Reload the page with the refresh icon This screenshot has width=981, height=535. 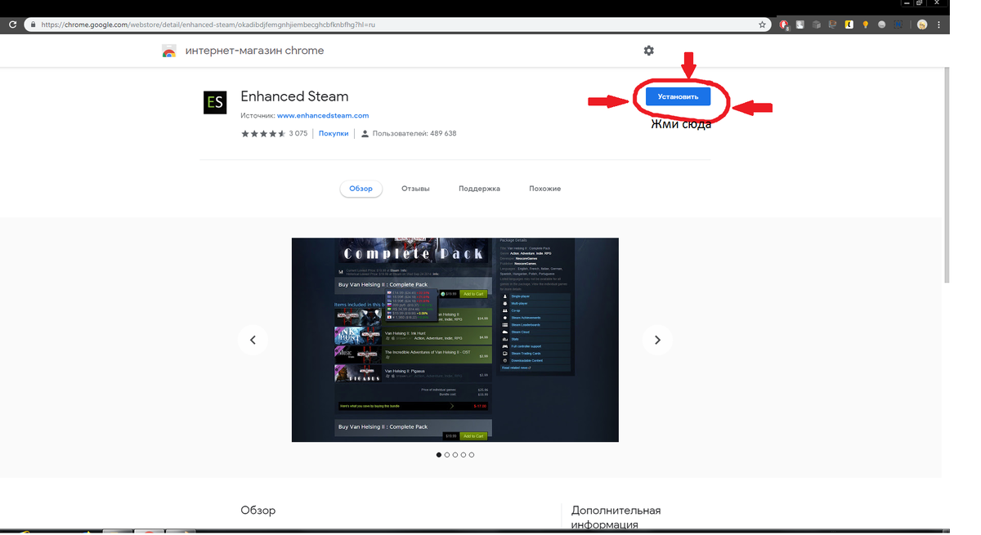13,25
